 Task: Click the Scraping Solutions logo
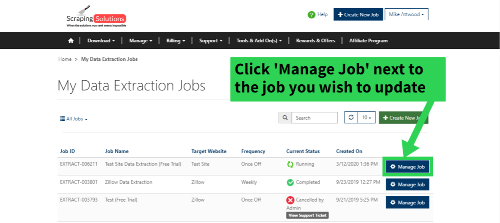click(x=96, y=18)
